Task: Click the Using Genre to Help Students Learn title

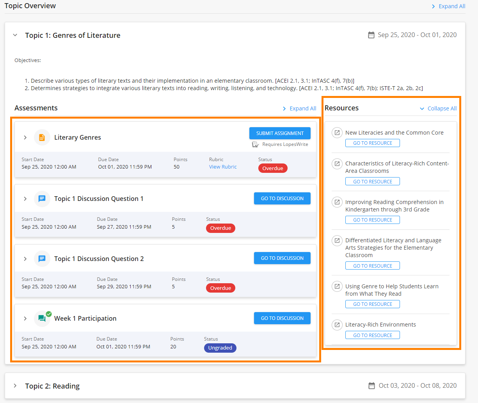Action: point(392,290)
